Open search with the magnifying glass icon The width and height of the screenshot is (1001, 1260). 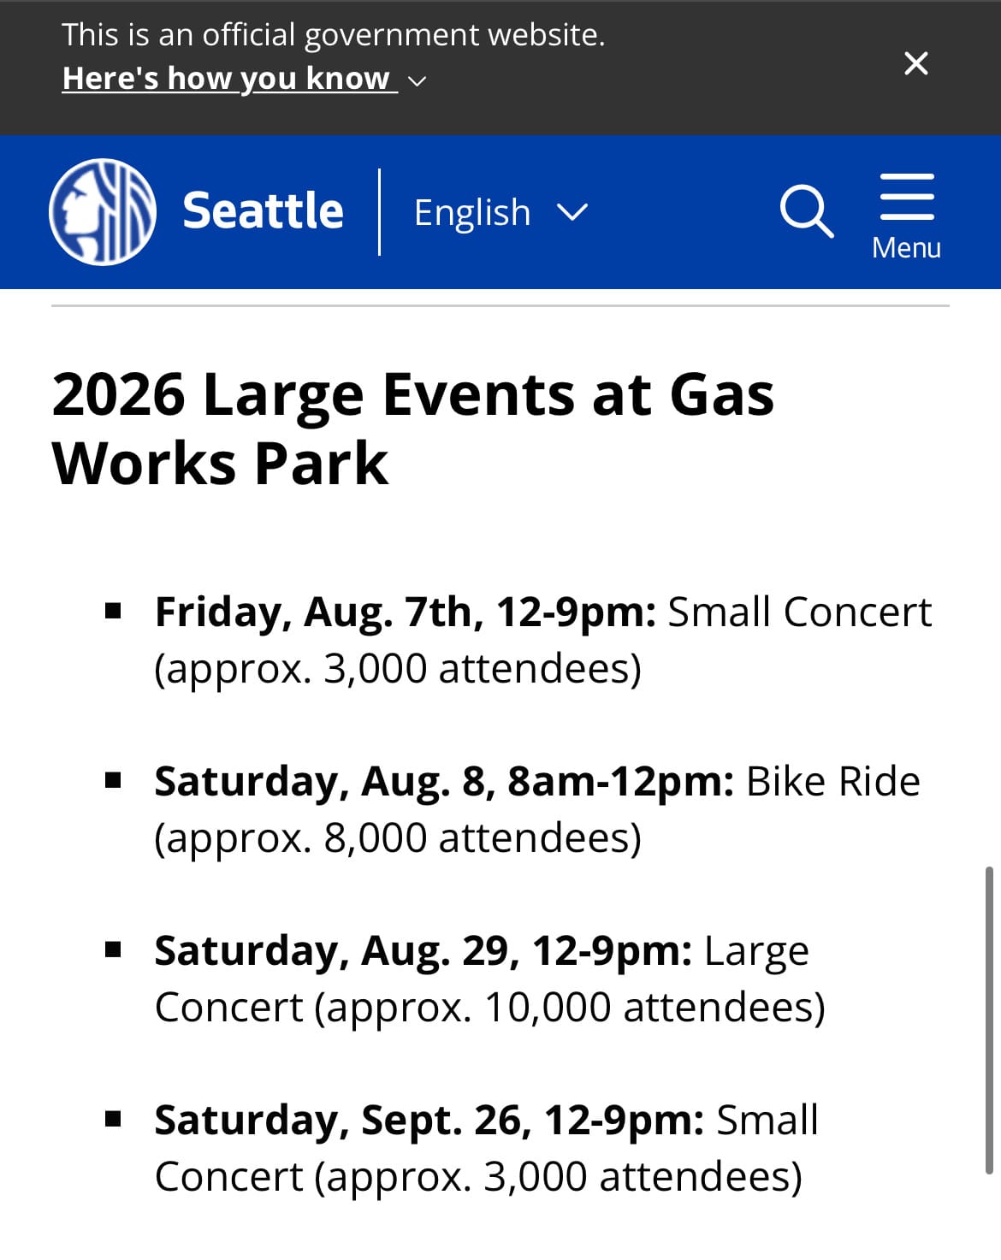(806, 211)
